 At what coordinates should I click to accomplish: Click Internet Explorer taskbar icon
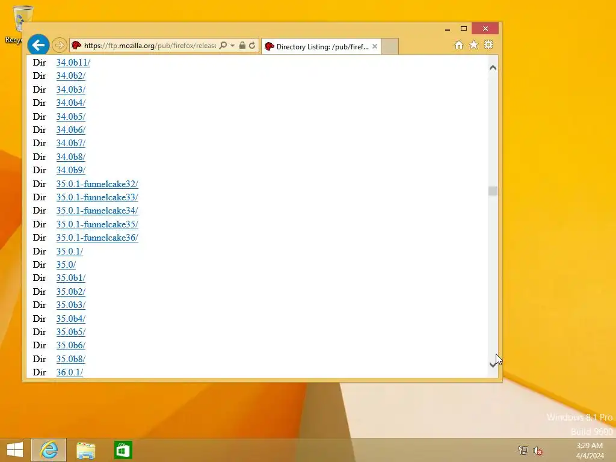tap(49, 450)
